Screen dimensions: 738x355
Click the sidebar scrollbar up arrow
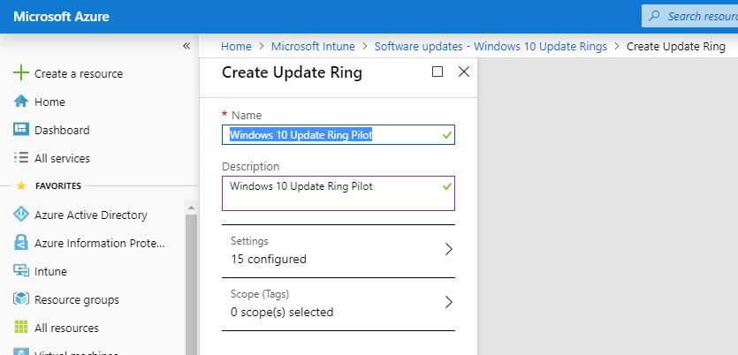191,208
